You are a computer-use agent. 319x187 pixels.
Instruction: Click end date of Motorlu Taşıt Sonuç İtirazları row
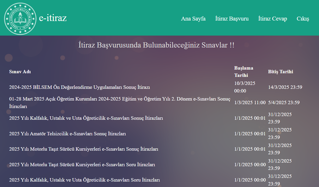(x=280, y=149)
